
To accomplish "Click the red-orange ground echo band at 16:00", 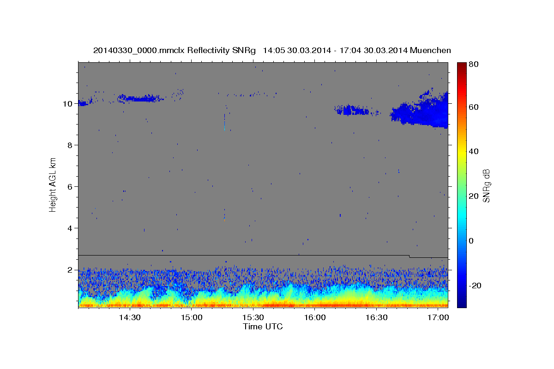I will coord(315,305).
